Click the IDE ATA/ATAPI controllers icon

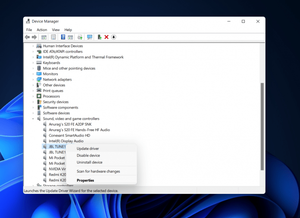pos(39,51)
